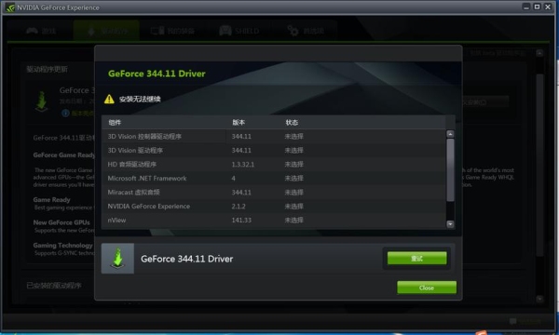Click the 版本 column header

tap(239, 123)
